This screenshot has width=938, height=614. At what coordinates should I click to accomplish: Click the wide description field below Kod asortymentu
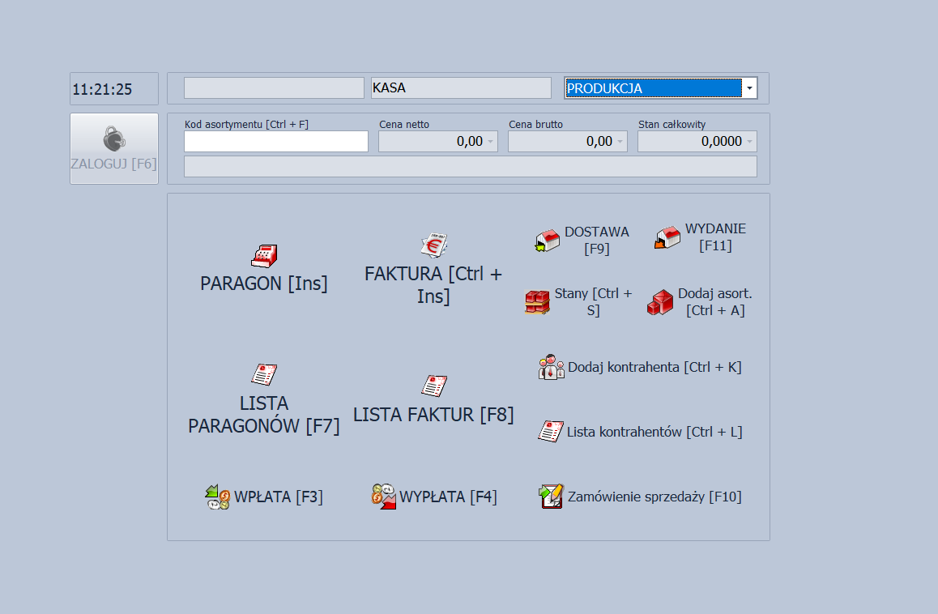(x=470, y=166)
